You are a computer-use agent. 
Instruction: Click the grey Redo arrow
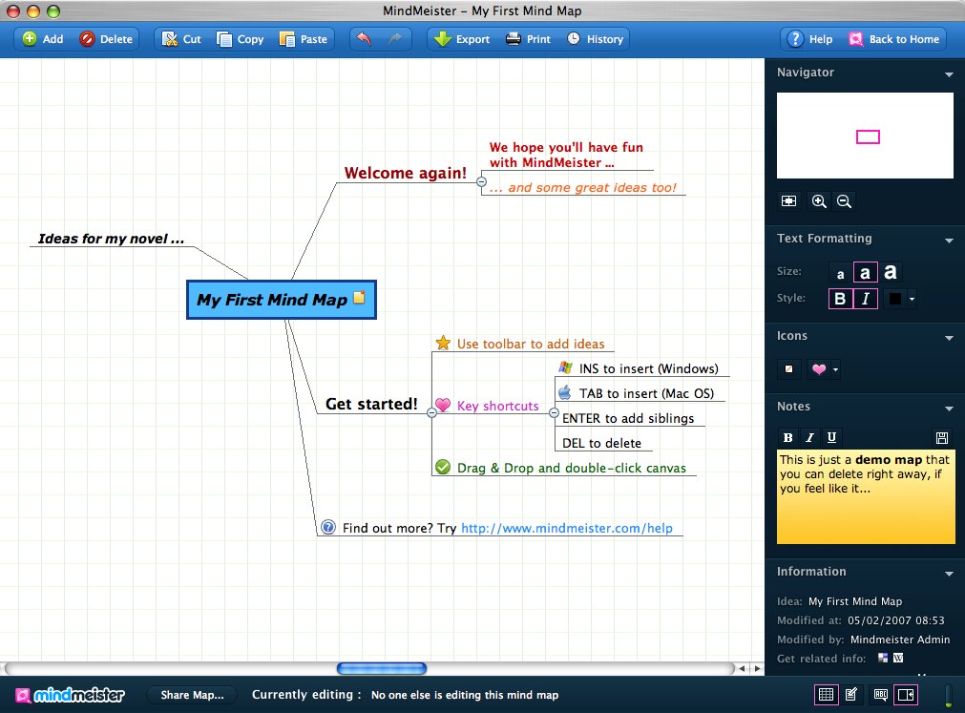(394, 39)
